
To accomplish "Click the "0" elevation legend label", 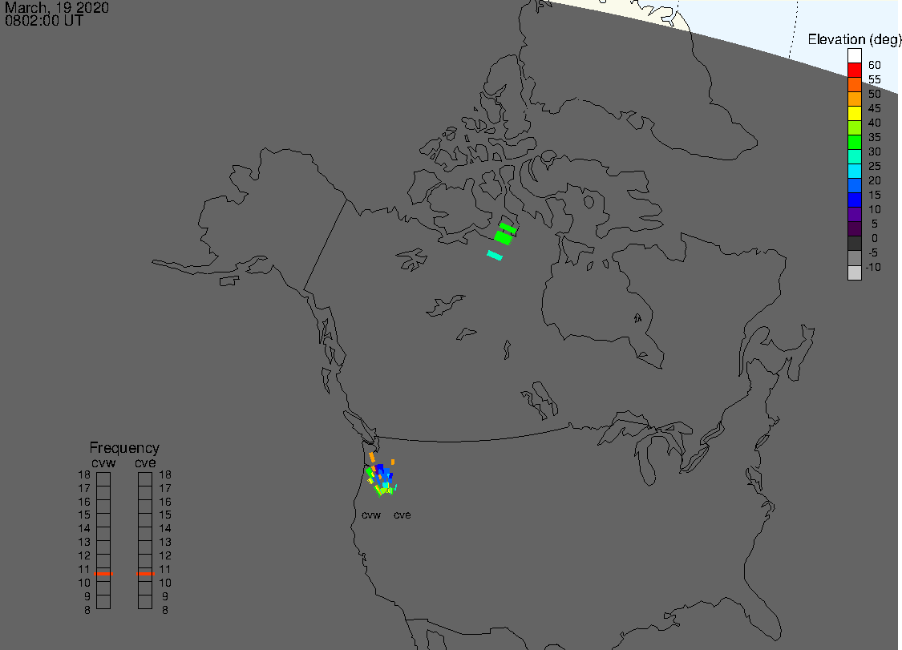I will point(875,238).
